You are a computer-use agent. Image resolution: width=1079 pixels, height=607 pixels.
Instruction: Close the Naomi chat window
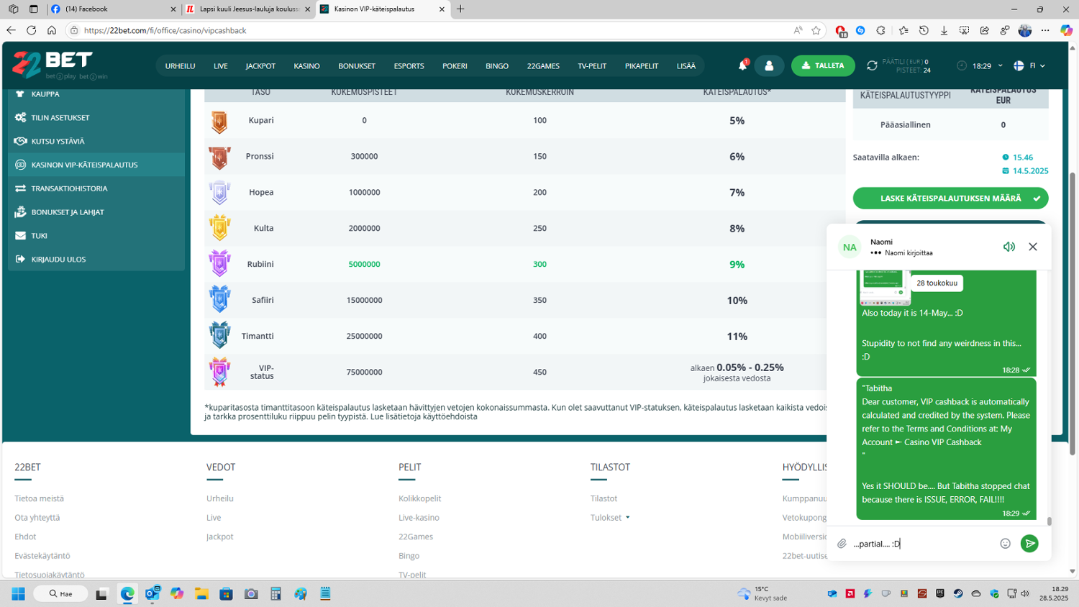point(1033,247)
